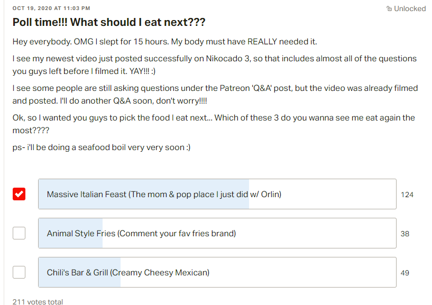Click the 49 vote count
The image size is (432, 305).
[x=405, y=273]
